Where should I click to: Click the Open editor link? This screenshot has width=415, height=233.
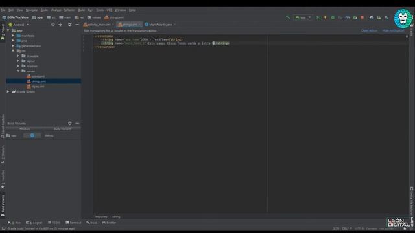pos(369,30)
